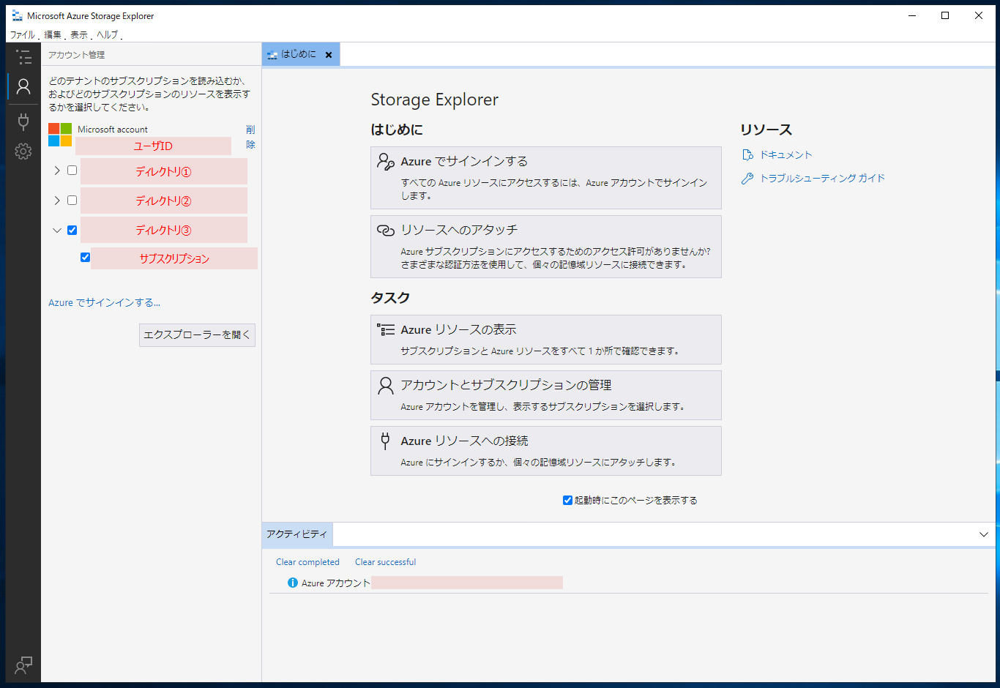Expand the ディレクトリ② tree node
Image resolution: width=1000 pixels, height=688 pixels.
57,200
